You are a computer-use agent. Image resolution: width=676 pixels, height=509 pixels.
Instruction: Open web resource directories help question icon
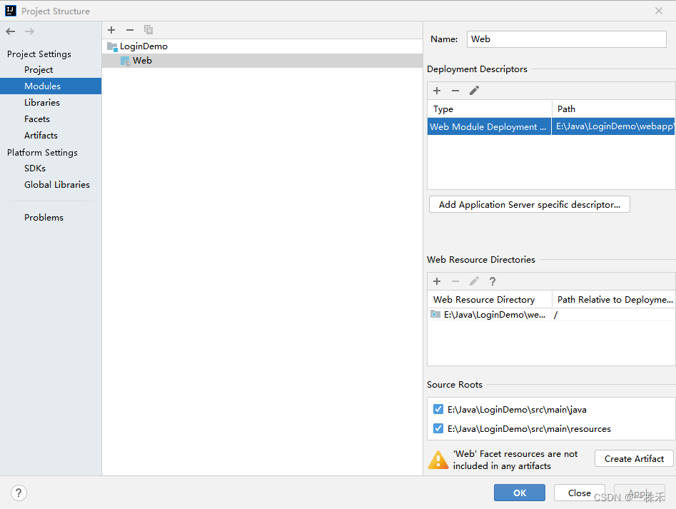pyautogui.click(x=493, y=281)
